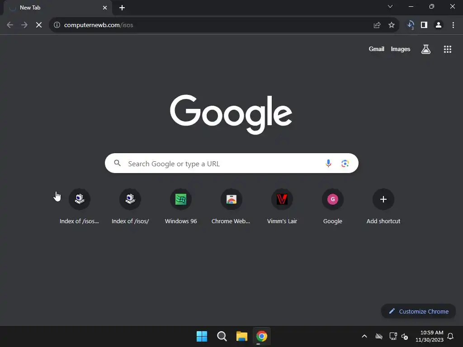Open the Google apps grid
The height and width of the screenshot is (347, 463).
point(448,49)
